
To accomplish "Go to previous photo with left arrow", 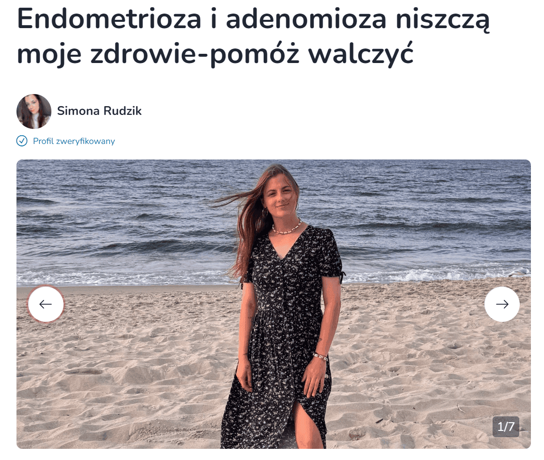I will pos(46,304).
